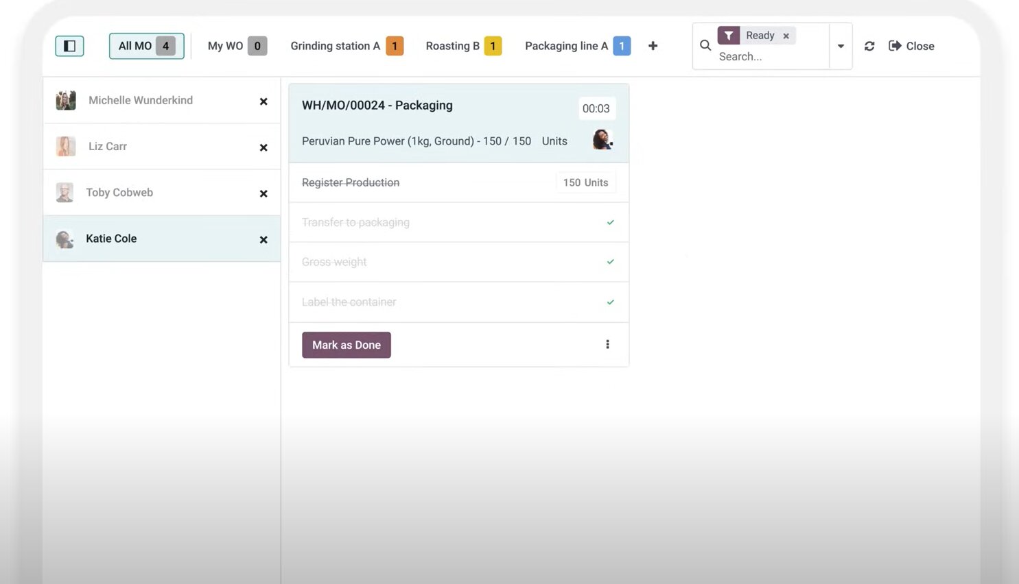This screenshot has width=1019, height=584.
Task: Refresh the shop floor view
Action: click(x=869, y=46)
